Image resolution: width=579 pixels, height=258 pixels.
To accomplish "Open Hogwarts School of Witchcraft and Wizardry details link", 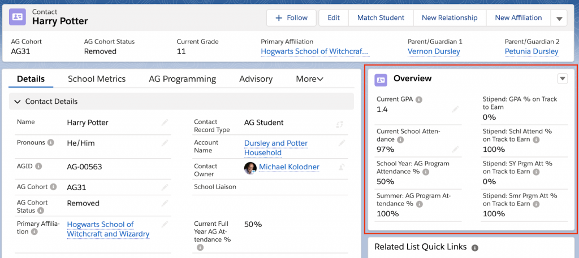I will tap(108, 229).
